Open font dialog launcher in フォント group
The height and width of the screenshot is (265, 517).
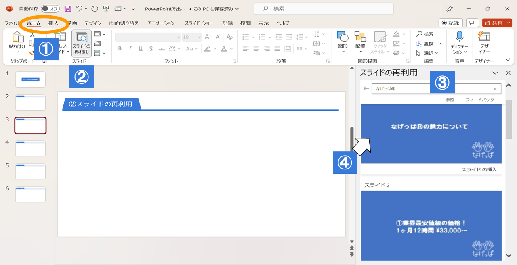[234, 61]
